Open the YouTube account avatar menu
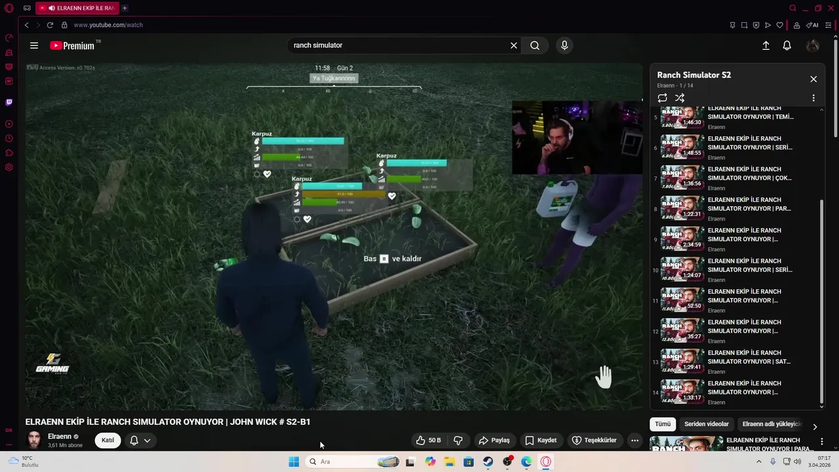839x472 pixels. pos(813,45)
